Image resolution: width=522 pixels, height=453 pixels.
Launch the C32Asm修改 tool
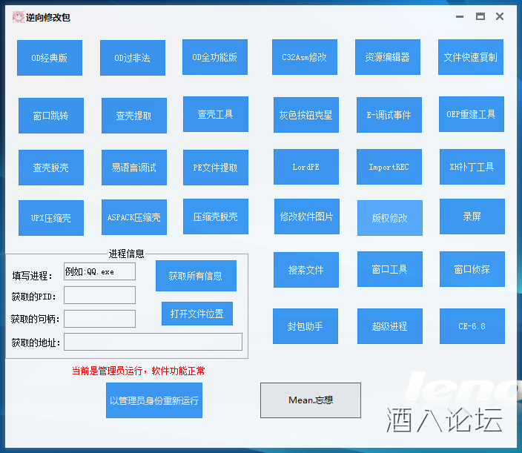305,57
